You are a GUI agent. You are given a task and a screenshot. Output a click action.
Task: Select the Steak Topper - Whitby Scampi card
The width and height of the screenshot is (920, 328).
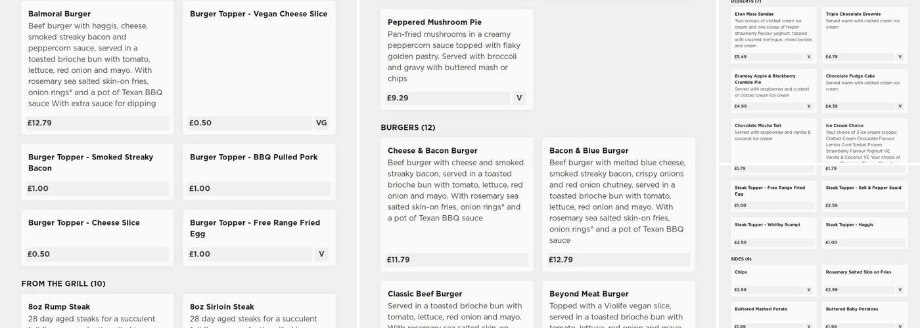pos(773,233)
